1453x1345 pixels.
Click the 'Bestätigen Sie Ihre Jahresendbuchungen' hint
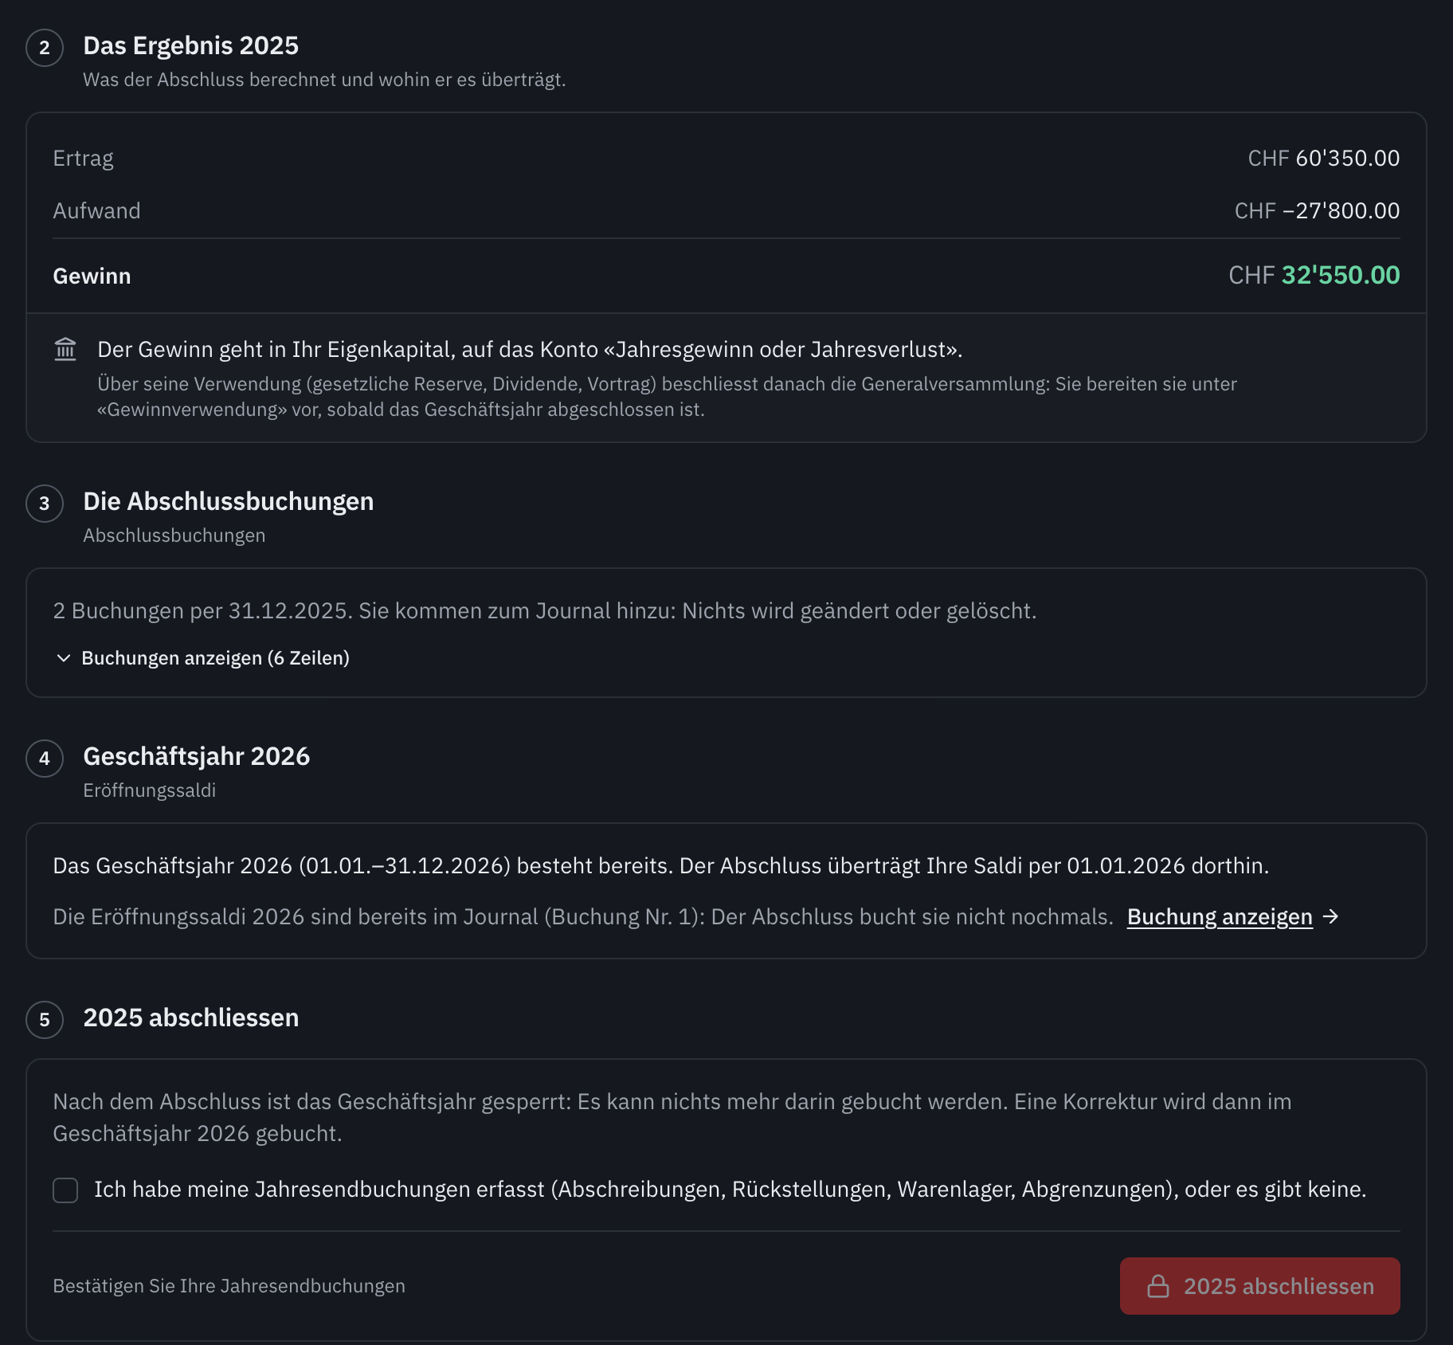coord(229,1286)
